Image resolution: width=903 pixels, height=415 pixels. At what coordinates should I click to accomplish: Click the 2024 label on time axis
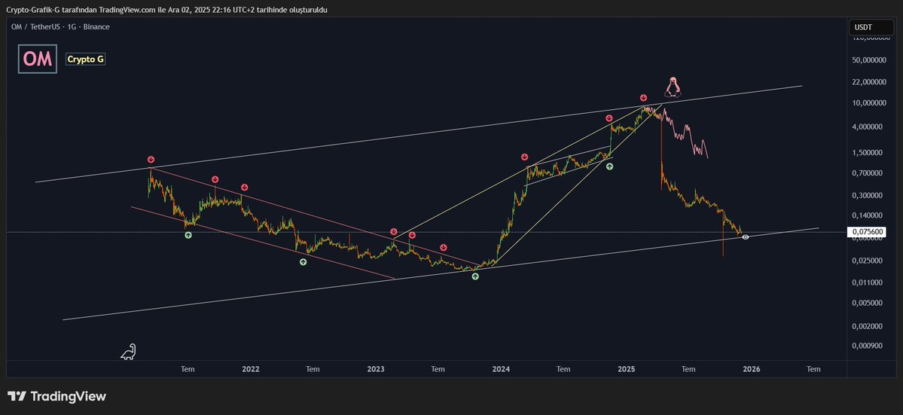[501, 369]
